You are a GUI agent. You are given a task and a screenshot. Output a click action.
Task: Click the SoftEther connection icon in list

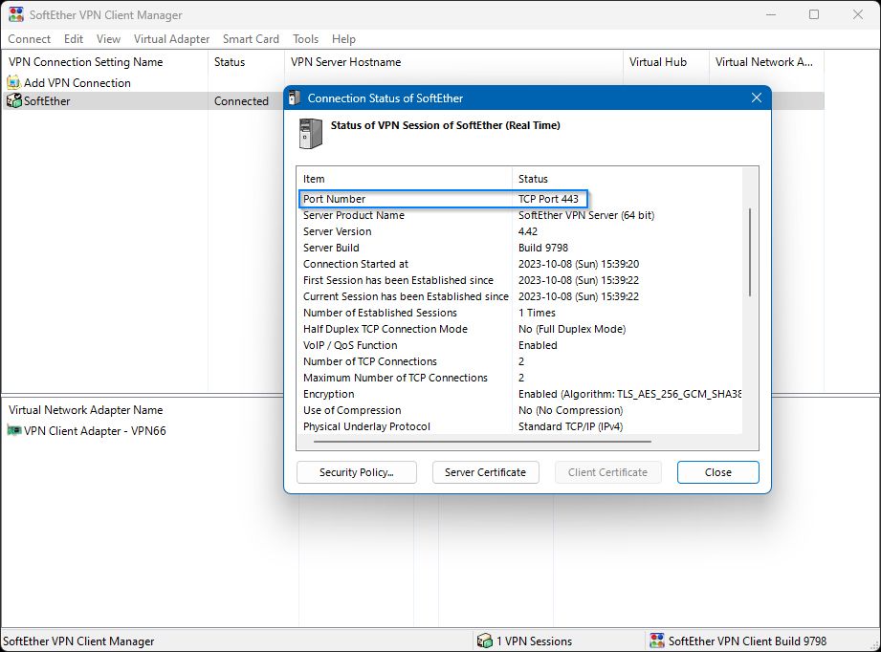[13, 100]
